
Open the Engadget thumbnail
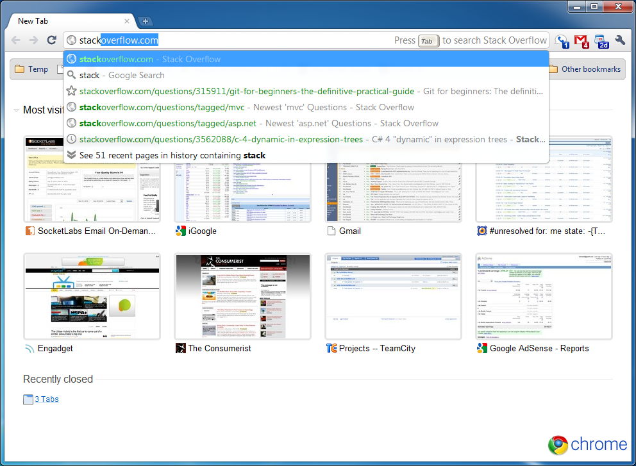point(92,296)
